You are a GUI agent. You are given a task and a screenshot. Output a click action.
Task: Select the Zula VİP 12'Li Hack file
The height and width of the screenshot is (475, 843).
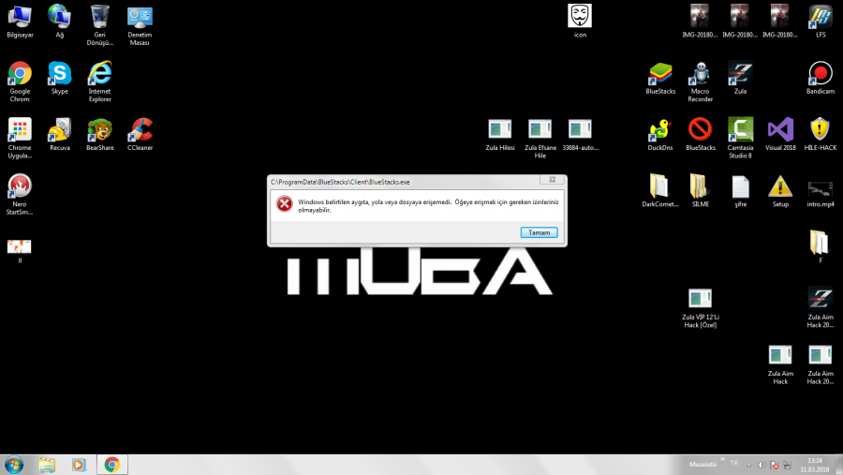pyautogui.click(x=700, y=307)
